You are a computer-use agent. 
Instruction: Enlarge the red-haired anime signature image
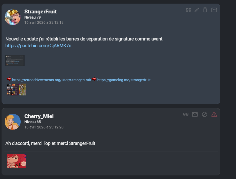pyautogui.click(x=17, y=161)
